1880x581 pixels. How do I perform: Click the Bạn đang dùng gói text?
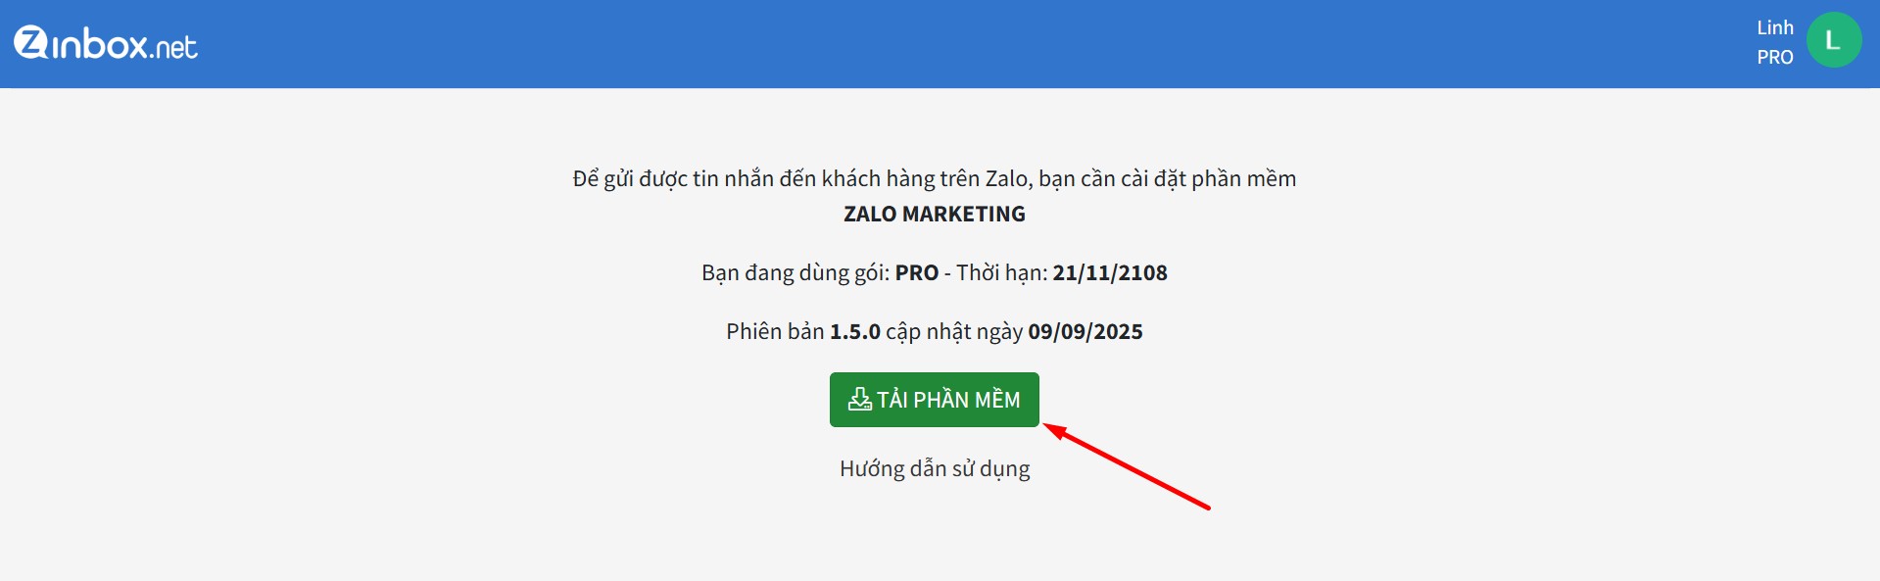pyautogui.click(x=795, y=272)
